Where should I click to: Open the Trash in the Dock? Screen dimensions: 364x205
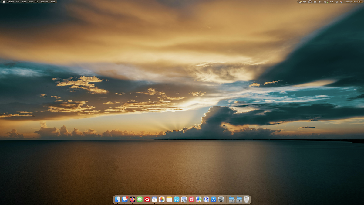pos(247,200)
